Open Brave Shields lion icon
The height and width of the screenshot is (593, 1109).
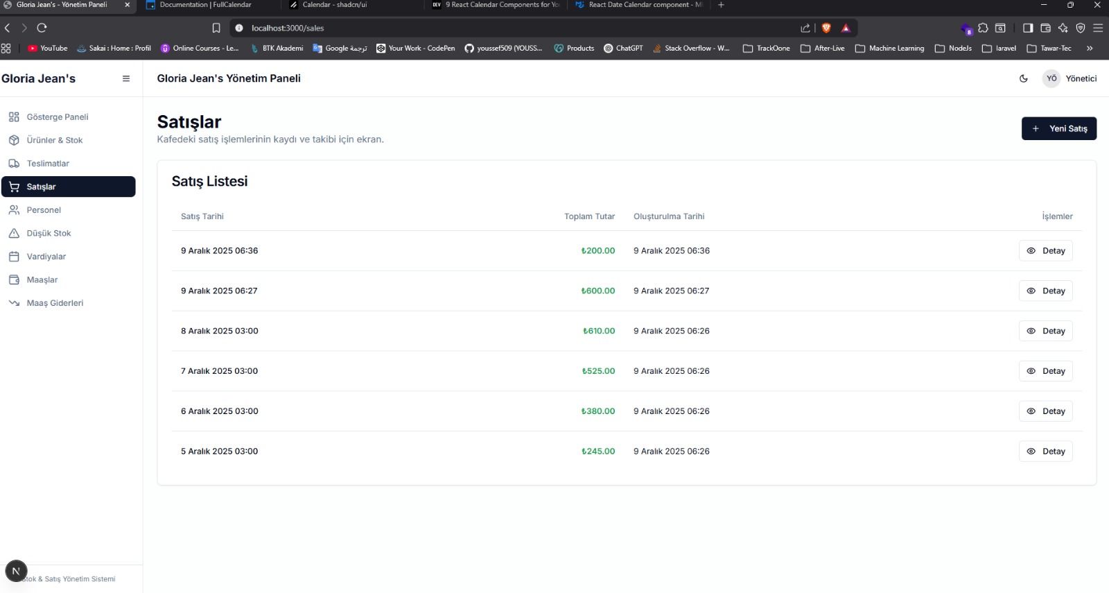tap(826, 28)
